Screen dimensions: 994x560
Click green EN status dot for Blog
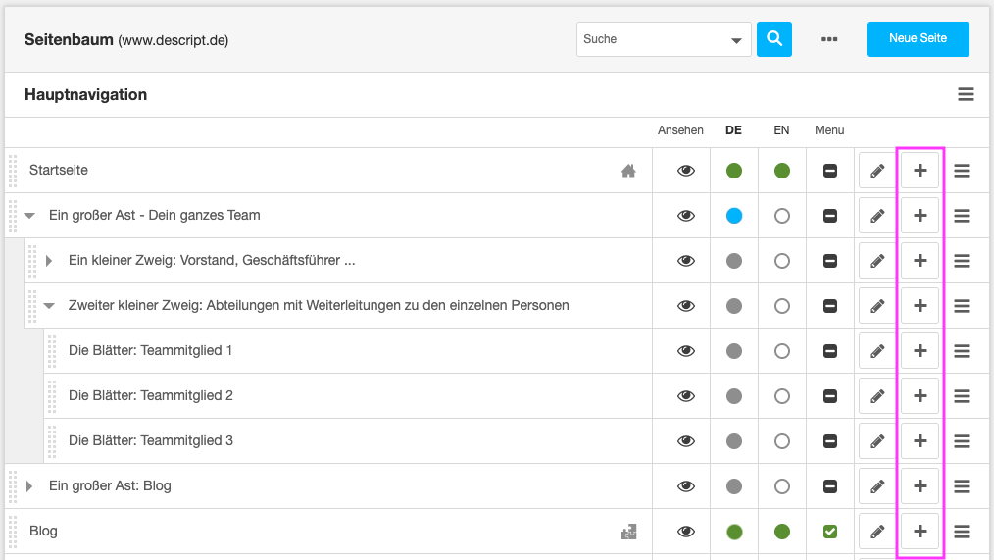click(x=781, y=532)
